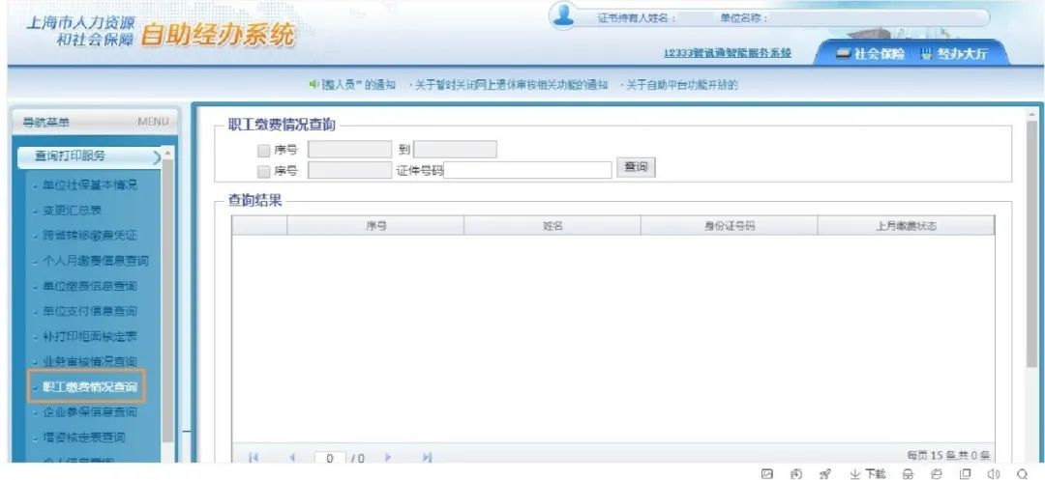Click the page number input box
Viewport: 1045px width, 480px height.
[330, 458]
